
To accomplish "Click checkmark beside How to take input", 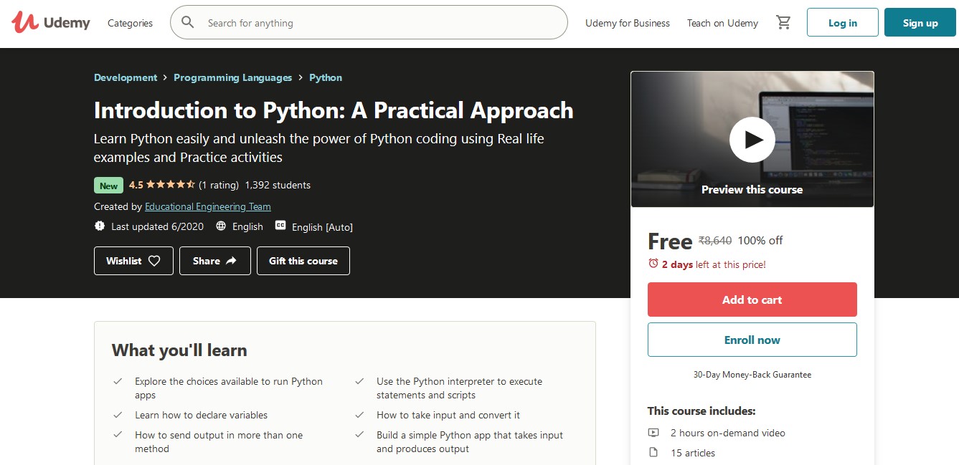I will pos(359,415).
